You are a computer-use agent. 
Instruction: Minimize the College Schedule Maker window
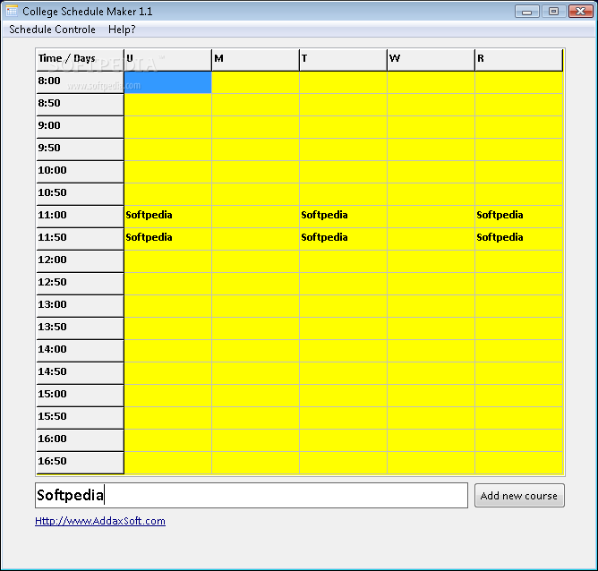click(526, 12)
